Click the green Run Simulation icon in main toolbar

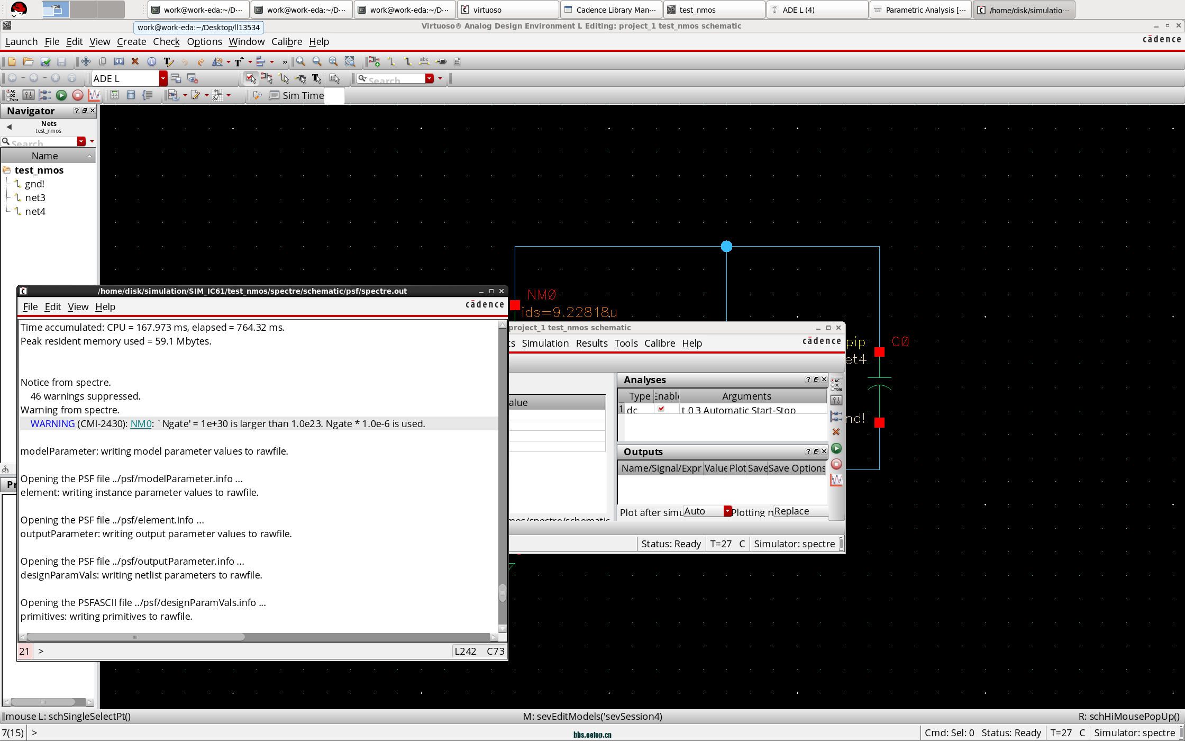coord(61,95)
